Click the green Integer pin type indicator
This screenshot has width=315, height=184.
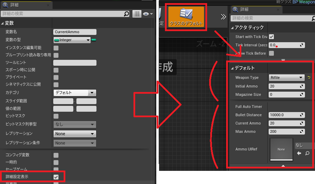(x=94, y=40)
